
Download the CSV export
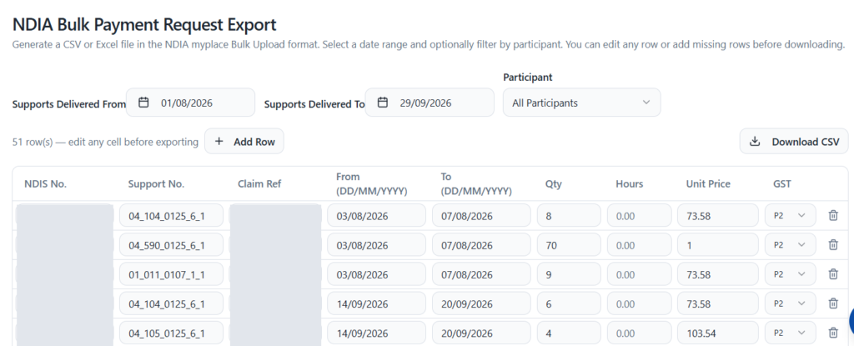tap(794, 142)
